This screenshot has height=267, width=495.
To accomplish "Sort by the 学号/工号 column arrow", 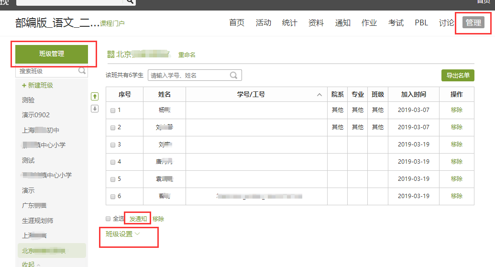I will click(319, 95).
